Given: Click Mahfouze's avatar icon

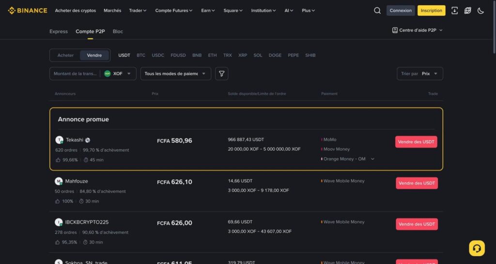Looking at the screenshot, I should pos(59,181).
